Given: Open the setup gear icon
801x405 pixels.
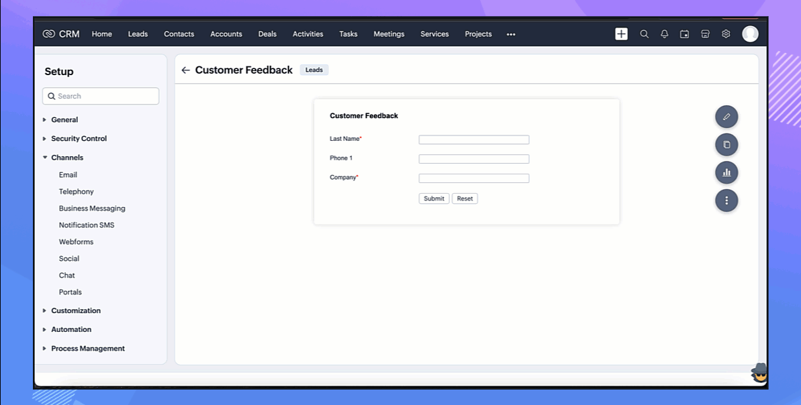Looking at the screenshot, I should (x=726, y=34).
